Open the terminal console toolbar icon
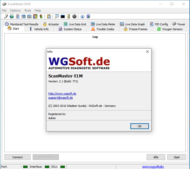The height and width of the screenshot is (169, 190). click(x=63, y=16)
